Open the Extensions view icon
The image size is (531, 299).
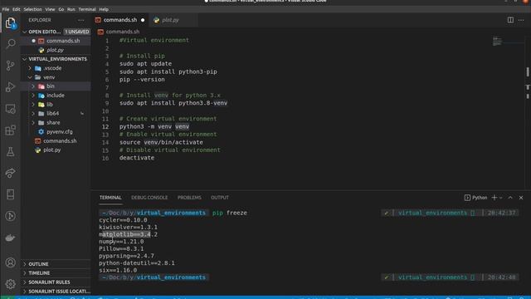pos(11,130)
